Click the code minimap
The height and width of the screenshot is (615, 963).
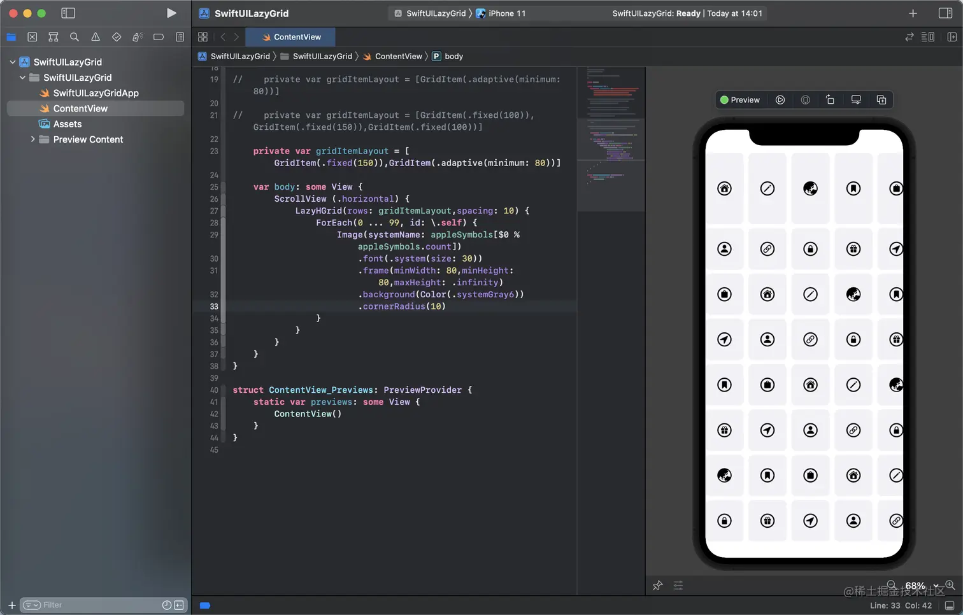(x=611, y=139)
